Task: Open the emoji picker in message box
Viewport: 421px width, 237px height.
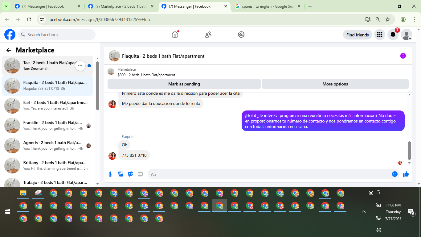Action: 395,174
